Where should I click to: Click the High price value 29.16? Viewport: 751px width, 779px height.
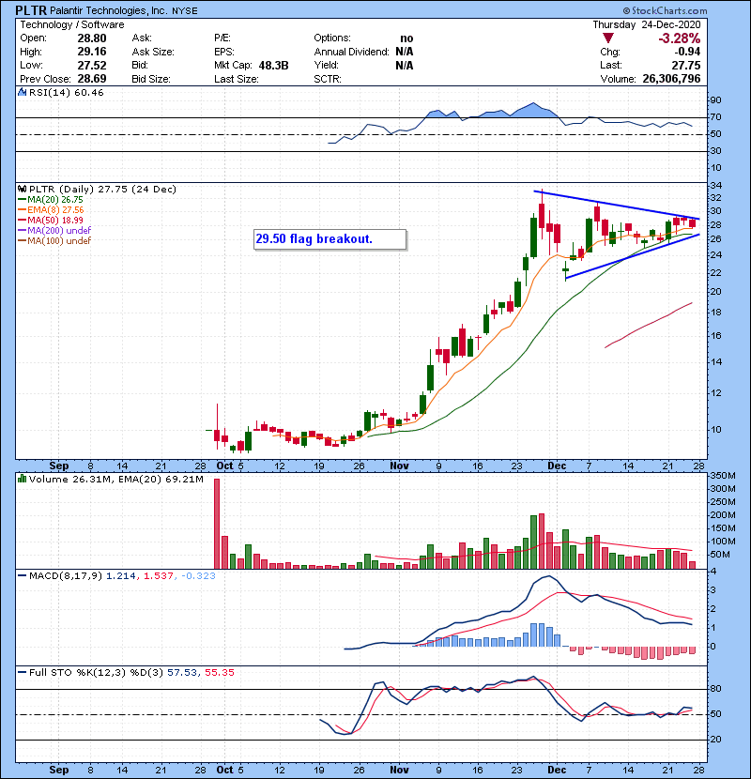tap(92, 52)
